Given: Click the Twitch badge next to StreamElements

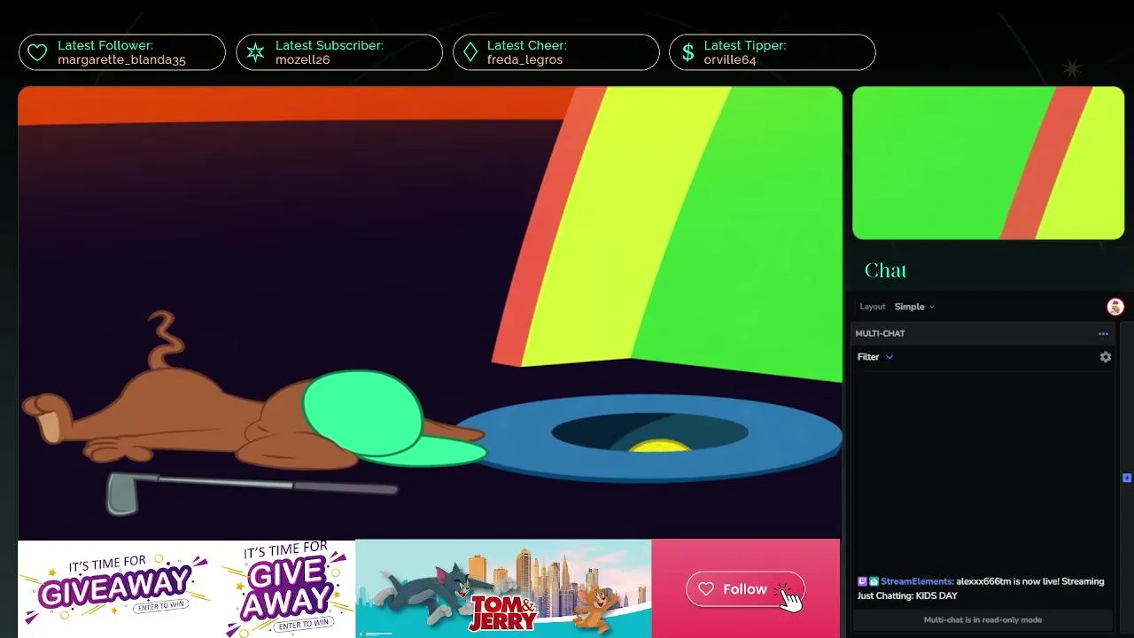Looking at the screenshot, I should click(x=862, y=581).
